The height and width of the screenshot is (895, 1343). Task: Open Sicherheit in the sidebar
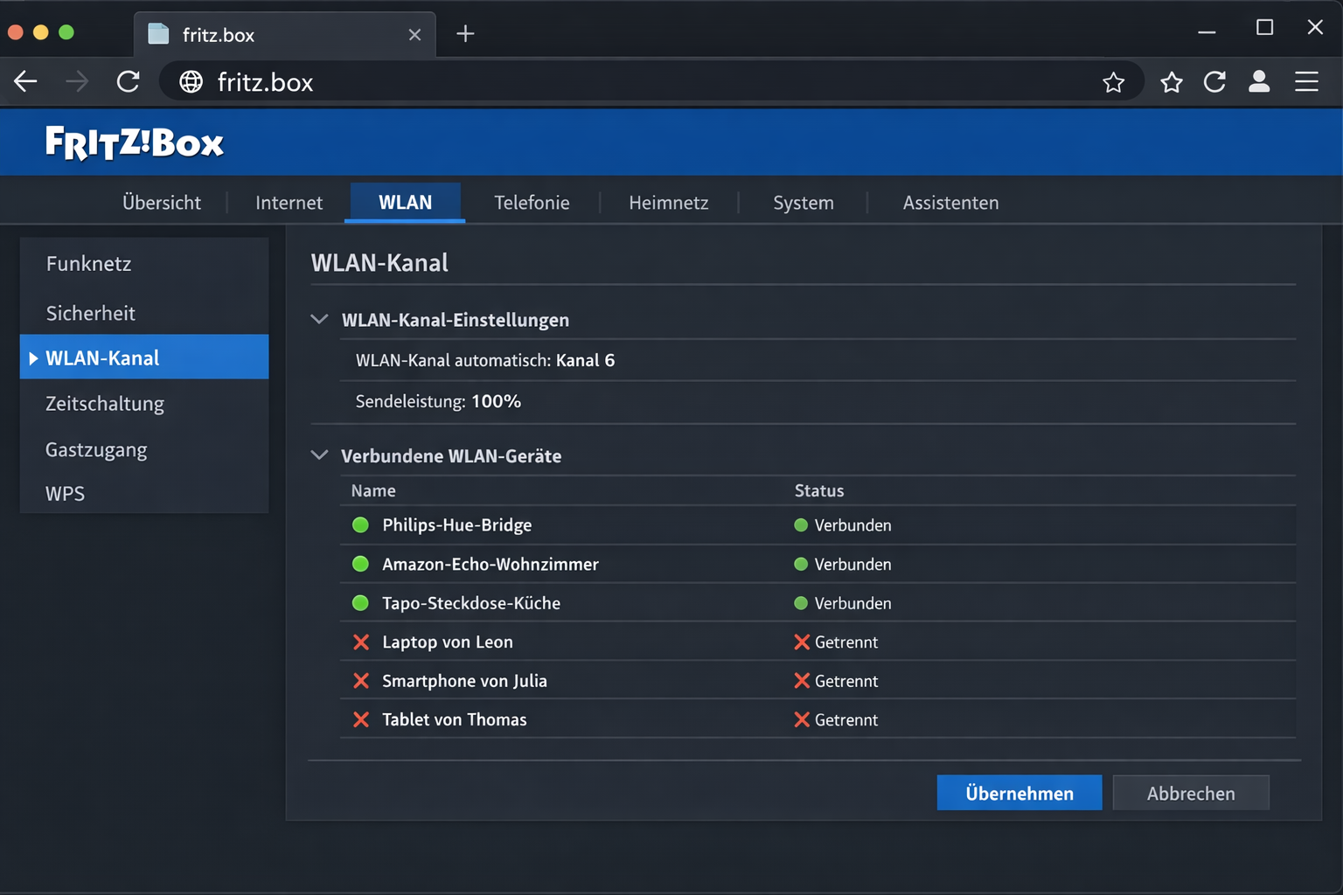(x=144, y=313)
